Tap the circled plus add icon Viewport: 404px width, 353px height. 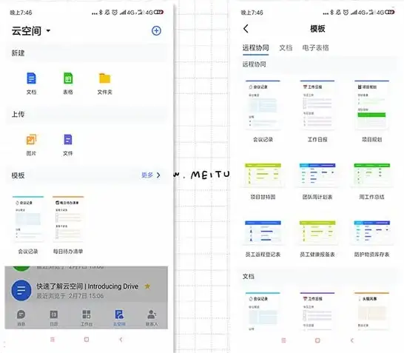[156, 30]
